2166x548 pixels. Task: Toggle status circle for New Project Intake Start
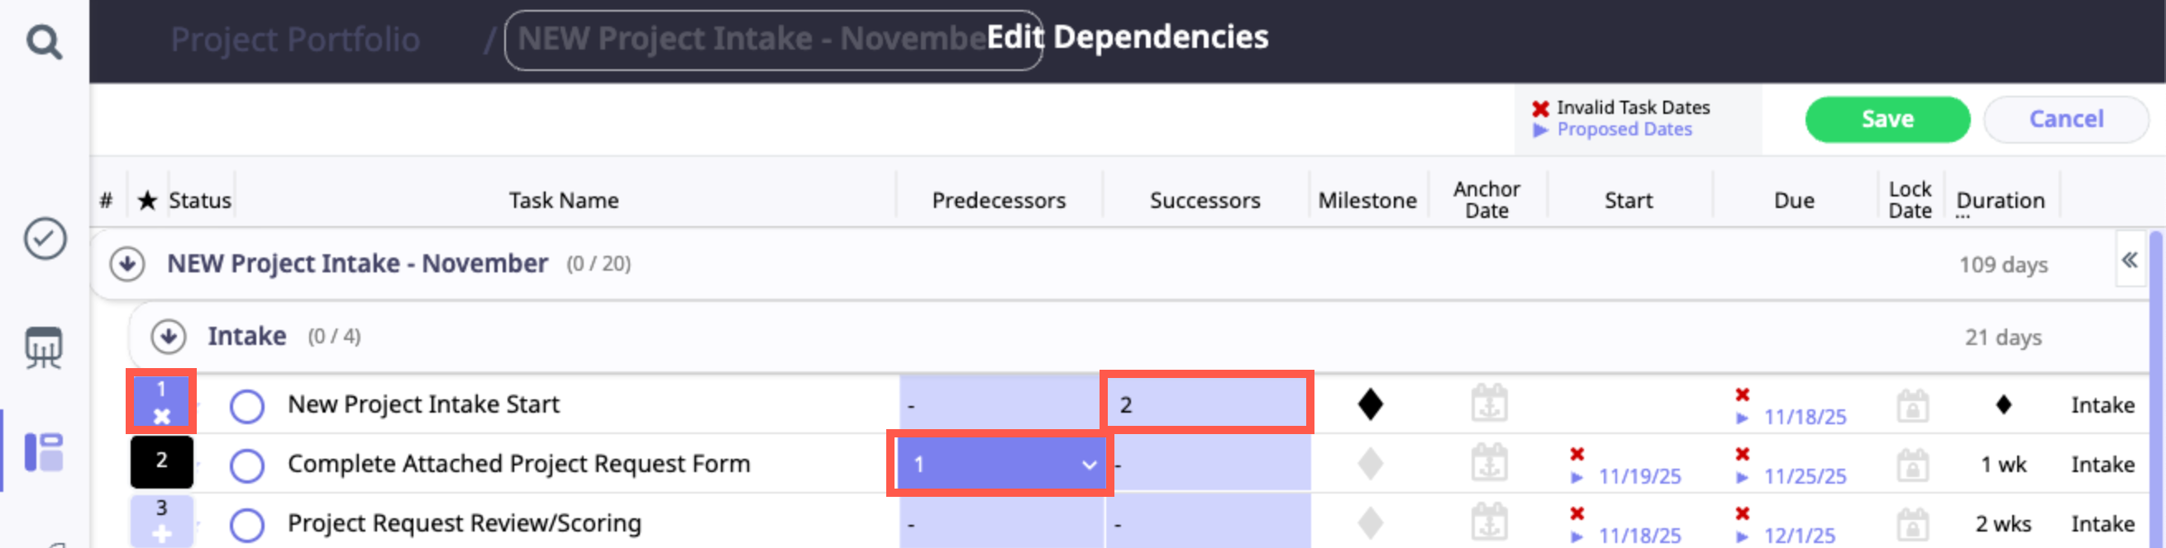point(247,405)
